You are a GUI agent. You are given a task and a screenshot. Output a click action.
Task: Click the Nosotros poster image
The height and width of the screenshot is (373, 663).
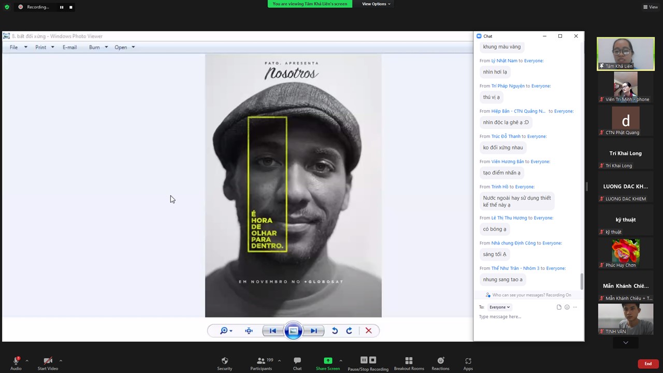(293, 185)
